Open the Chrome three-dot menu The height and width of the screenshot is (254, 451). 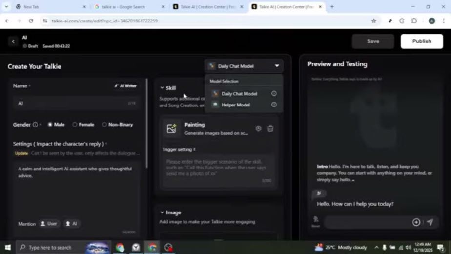tap(444, 21)
